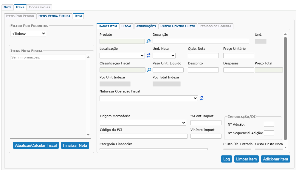The width and height of the screenshot is (296, 170).
Task: Open the Und. Nota dropdown
Action: click(164, 55)
